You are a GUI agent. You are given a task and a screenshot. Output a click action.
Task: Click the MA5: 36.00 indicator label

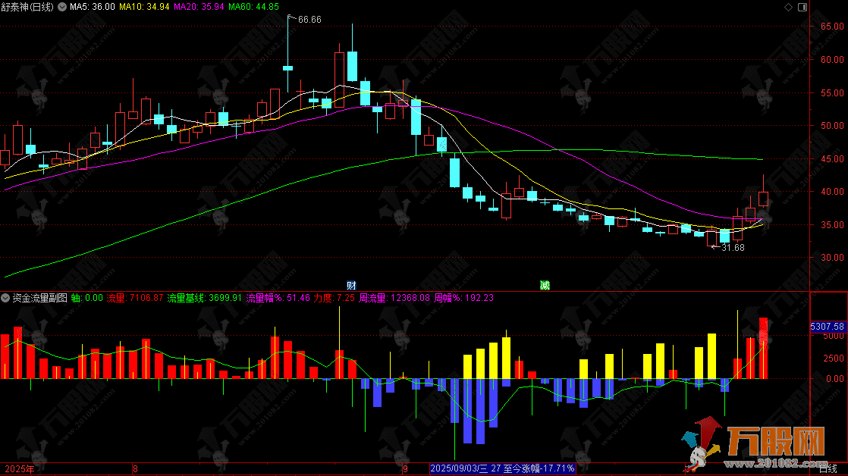[x=93, y=7]
